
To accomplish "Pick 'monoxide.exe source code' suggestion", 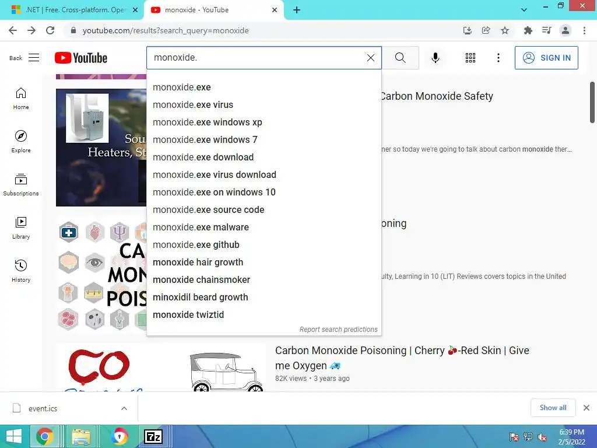I will 264,210.
